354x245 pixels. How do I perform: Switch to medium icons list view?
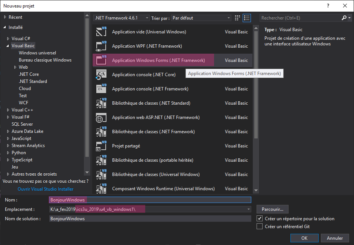(247, 18)
